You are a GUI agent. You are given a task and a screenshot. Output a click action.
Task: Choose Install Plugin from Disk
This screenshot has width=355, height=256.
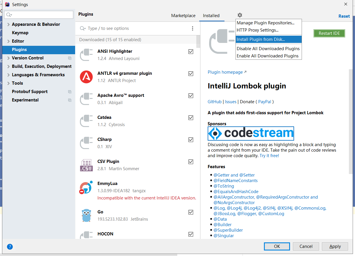(x=269, y=39)
